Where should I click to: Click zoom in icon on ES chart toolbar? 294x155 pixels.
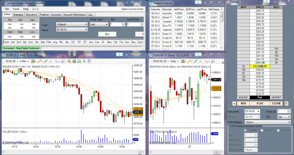coord(46,61)
